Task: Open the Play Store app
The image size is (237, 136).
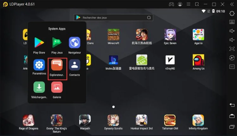Action: 39,43
